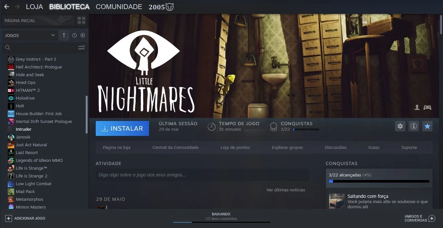Select Hell Architect: Prologue
The width and height of the screenshot is (443, 228).
tap(39, 67)
